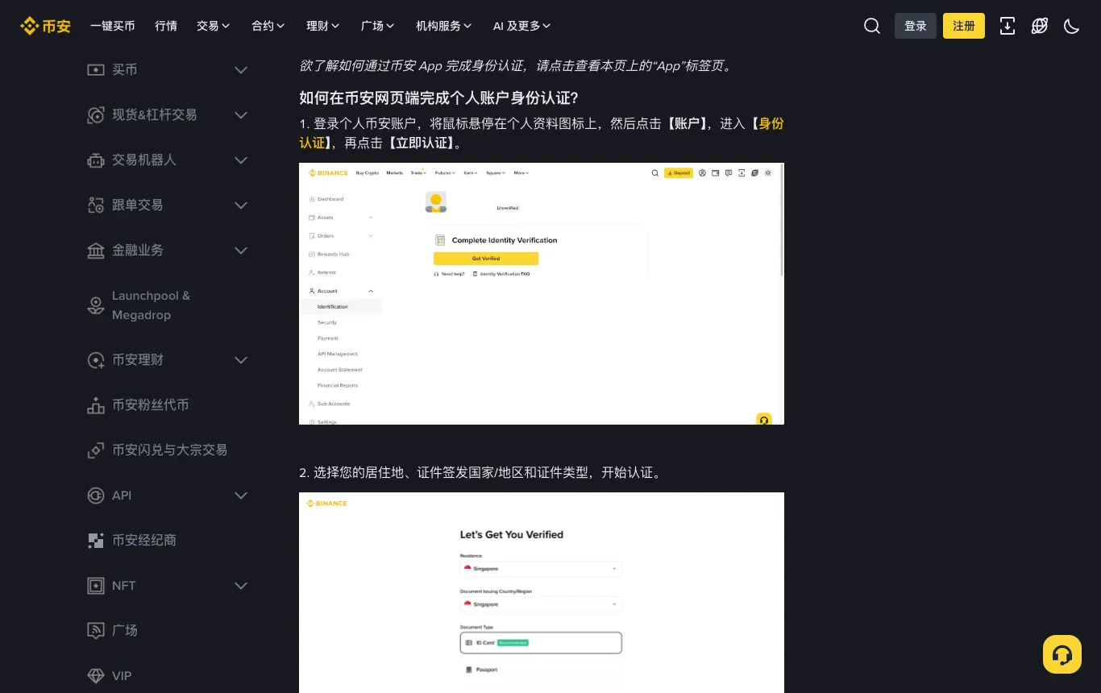1101x693 pixels.
Task: Click the 买币 sidebar icon
Action: point(96,70)
